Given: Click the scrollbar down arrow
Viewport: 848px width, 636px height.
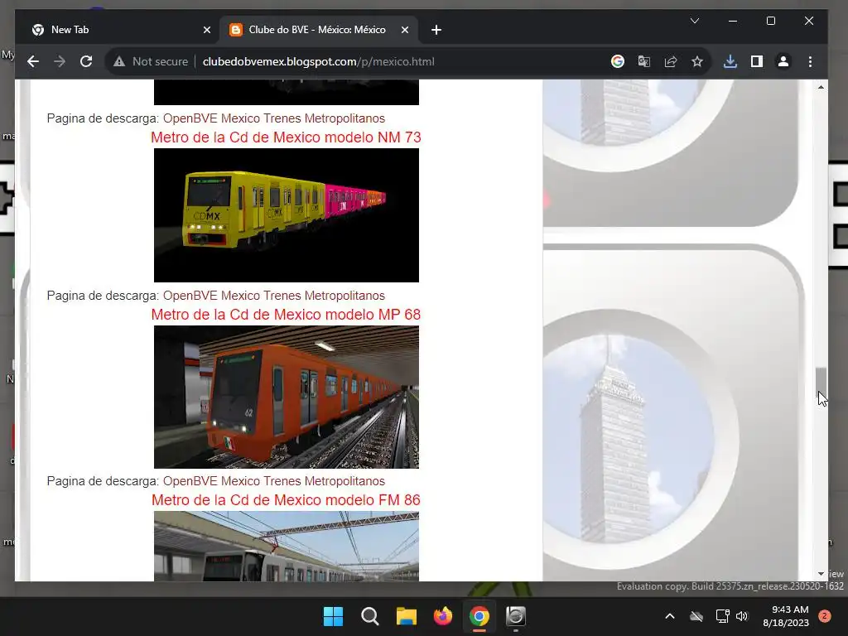Looking at the screenshot, I should click(x=821, y=574).
